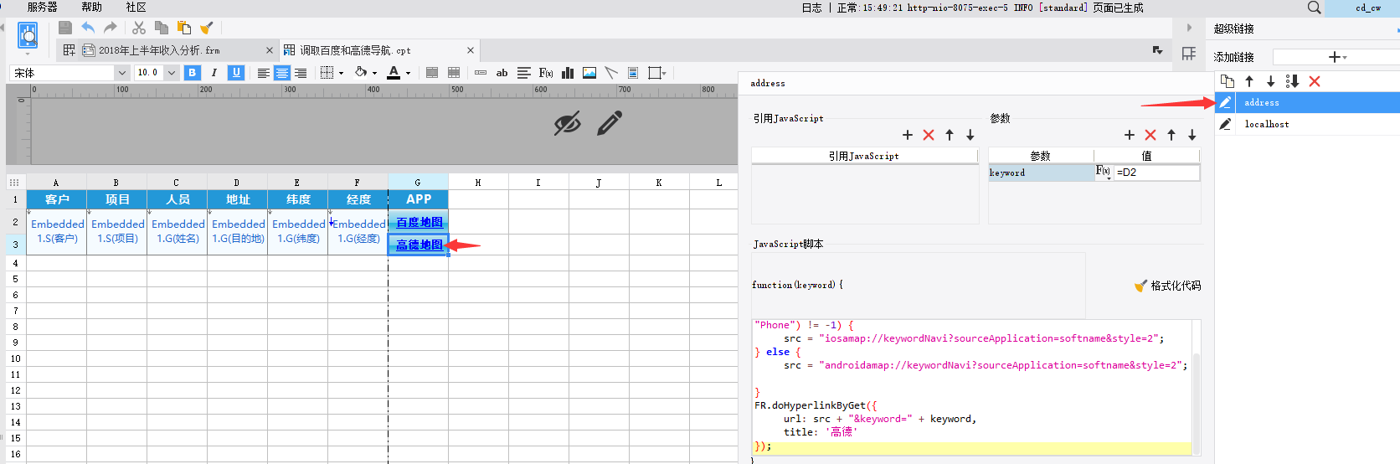1400x464 pixels.
Task: Close the 2018年上半年收入分析.frm tab
Action: (269, 50)
